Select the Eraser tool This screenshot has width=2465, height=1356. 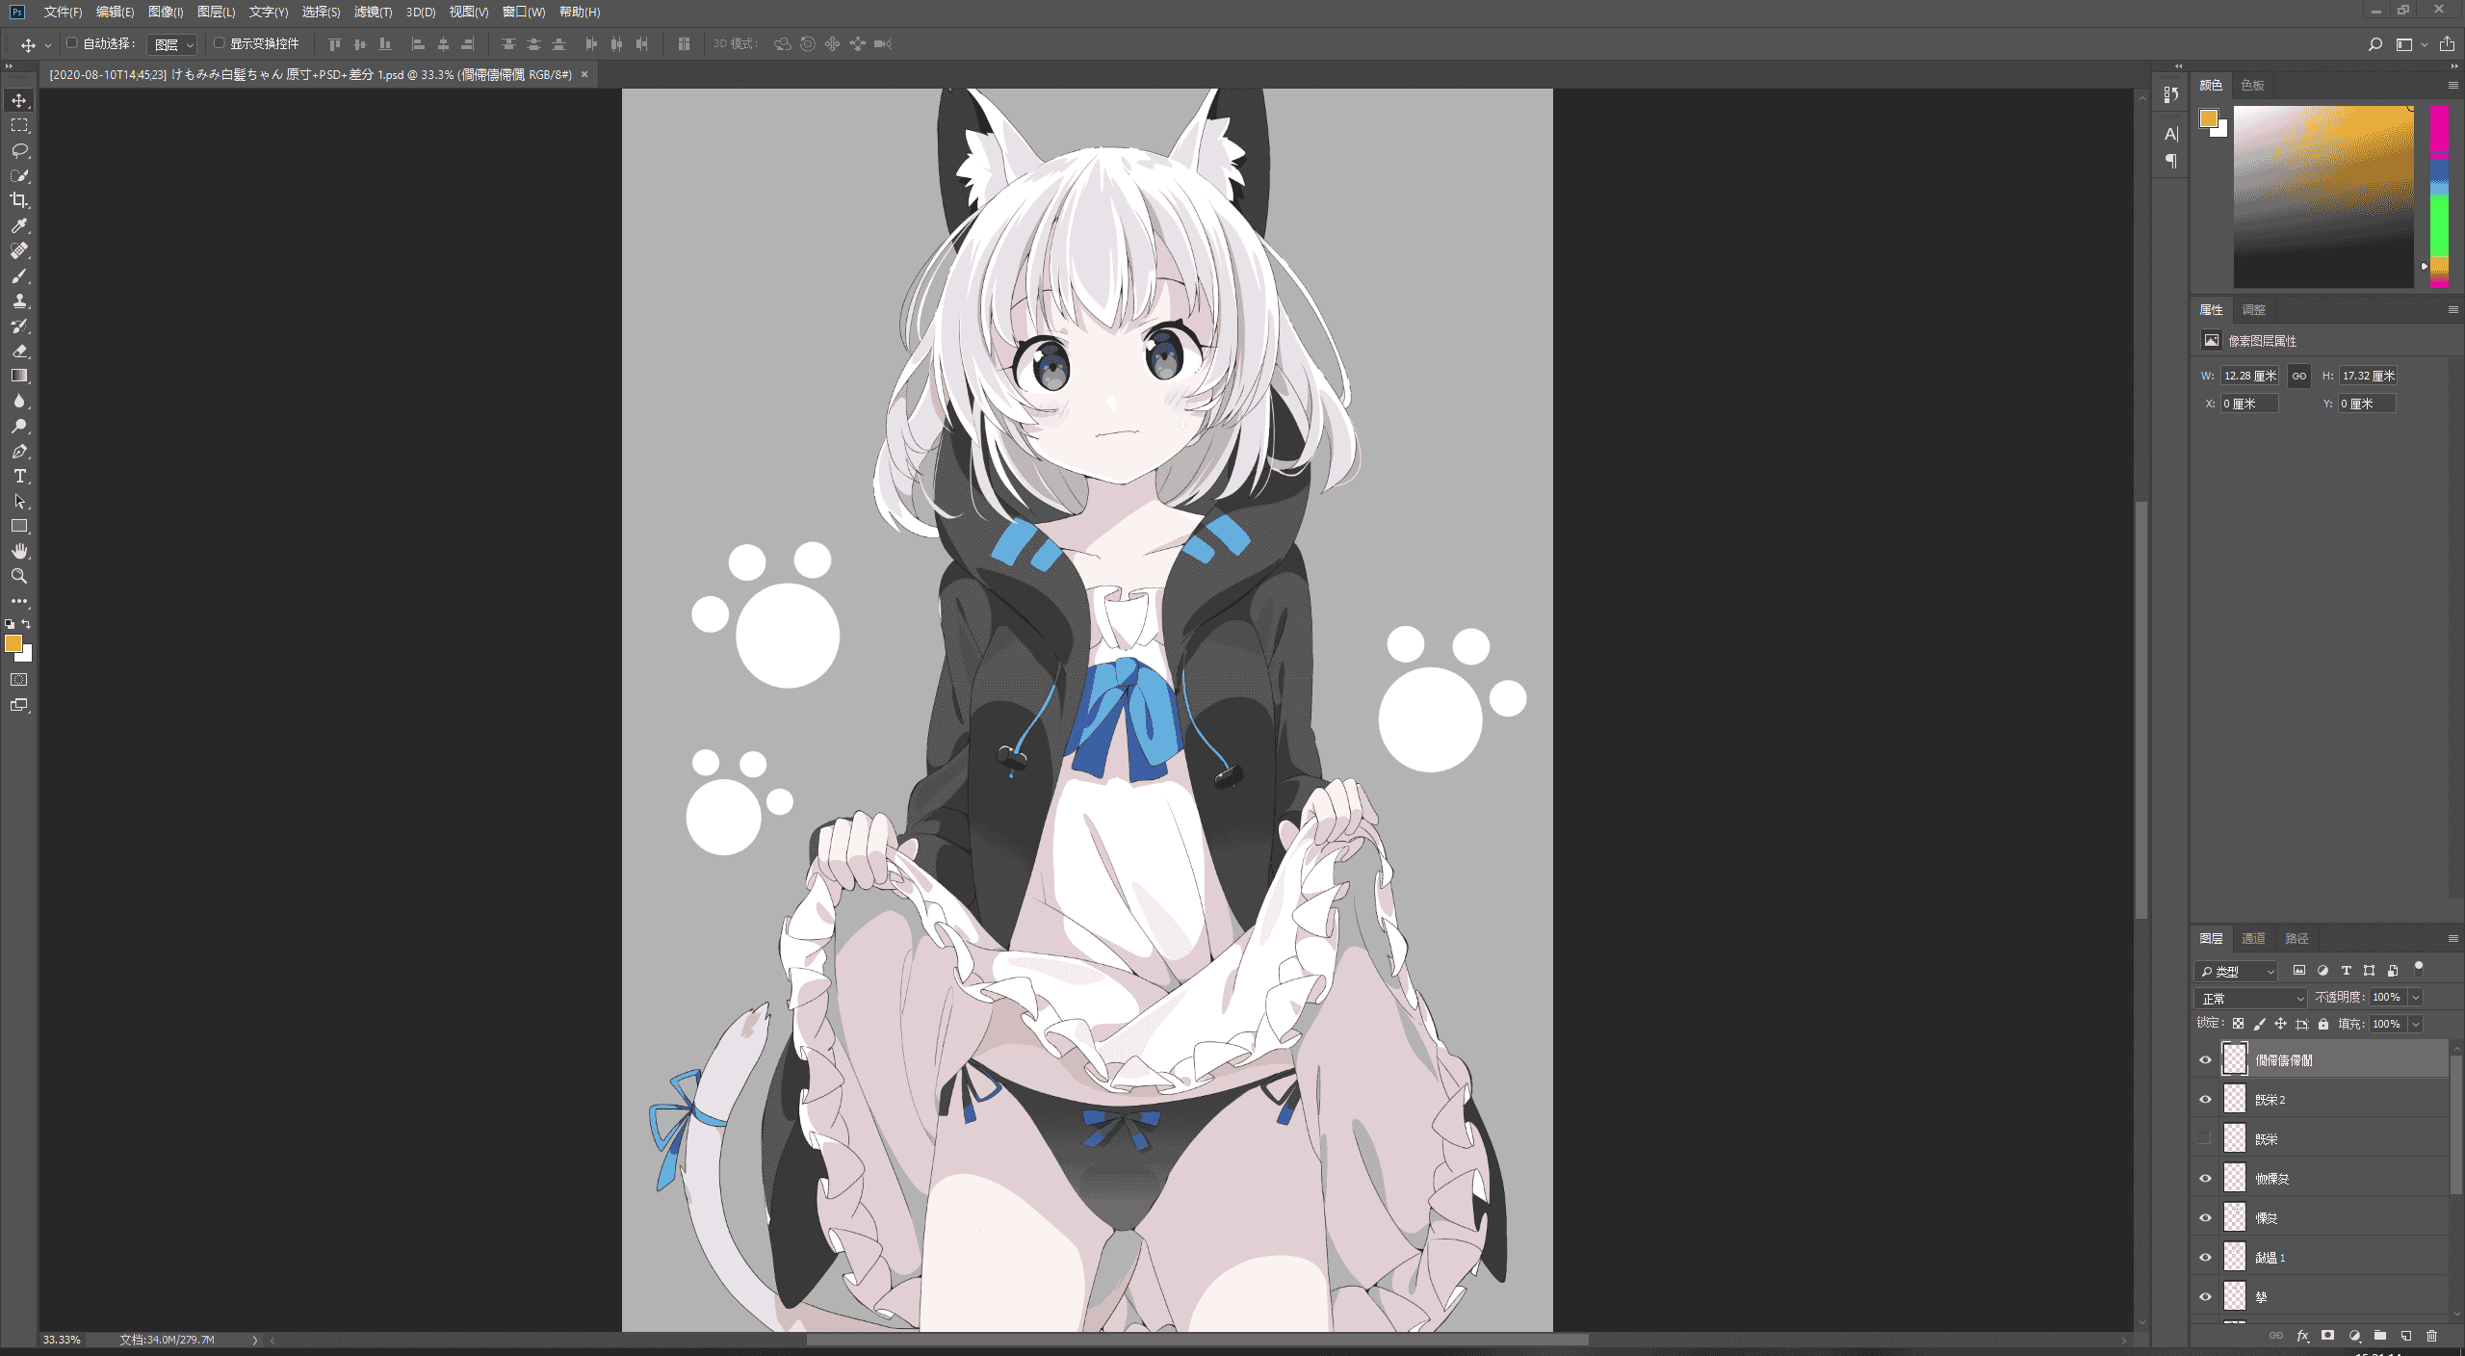pyautogui.click(x=19, y=351)
